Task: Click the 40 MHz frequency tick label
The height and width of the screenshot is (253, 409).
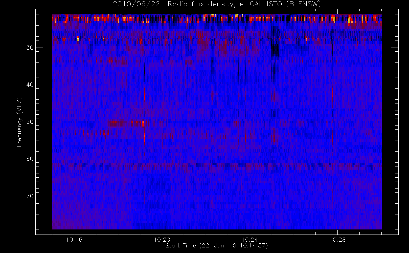Action: coord(30,85)
